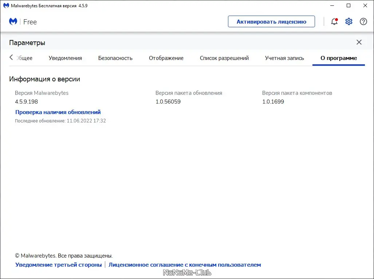This screenshot has width=374, height=279.
Task: Open Лицензионное соглашение с конечным пользователем link
Action: 185,265
